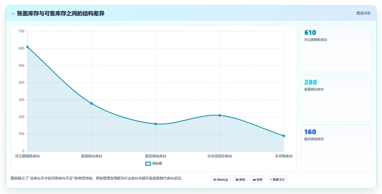Click the x-axis label 分仓待同步库存
The height and width of the screenshot is (194, 382).
point(220,156)
